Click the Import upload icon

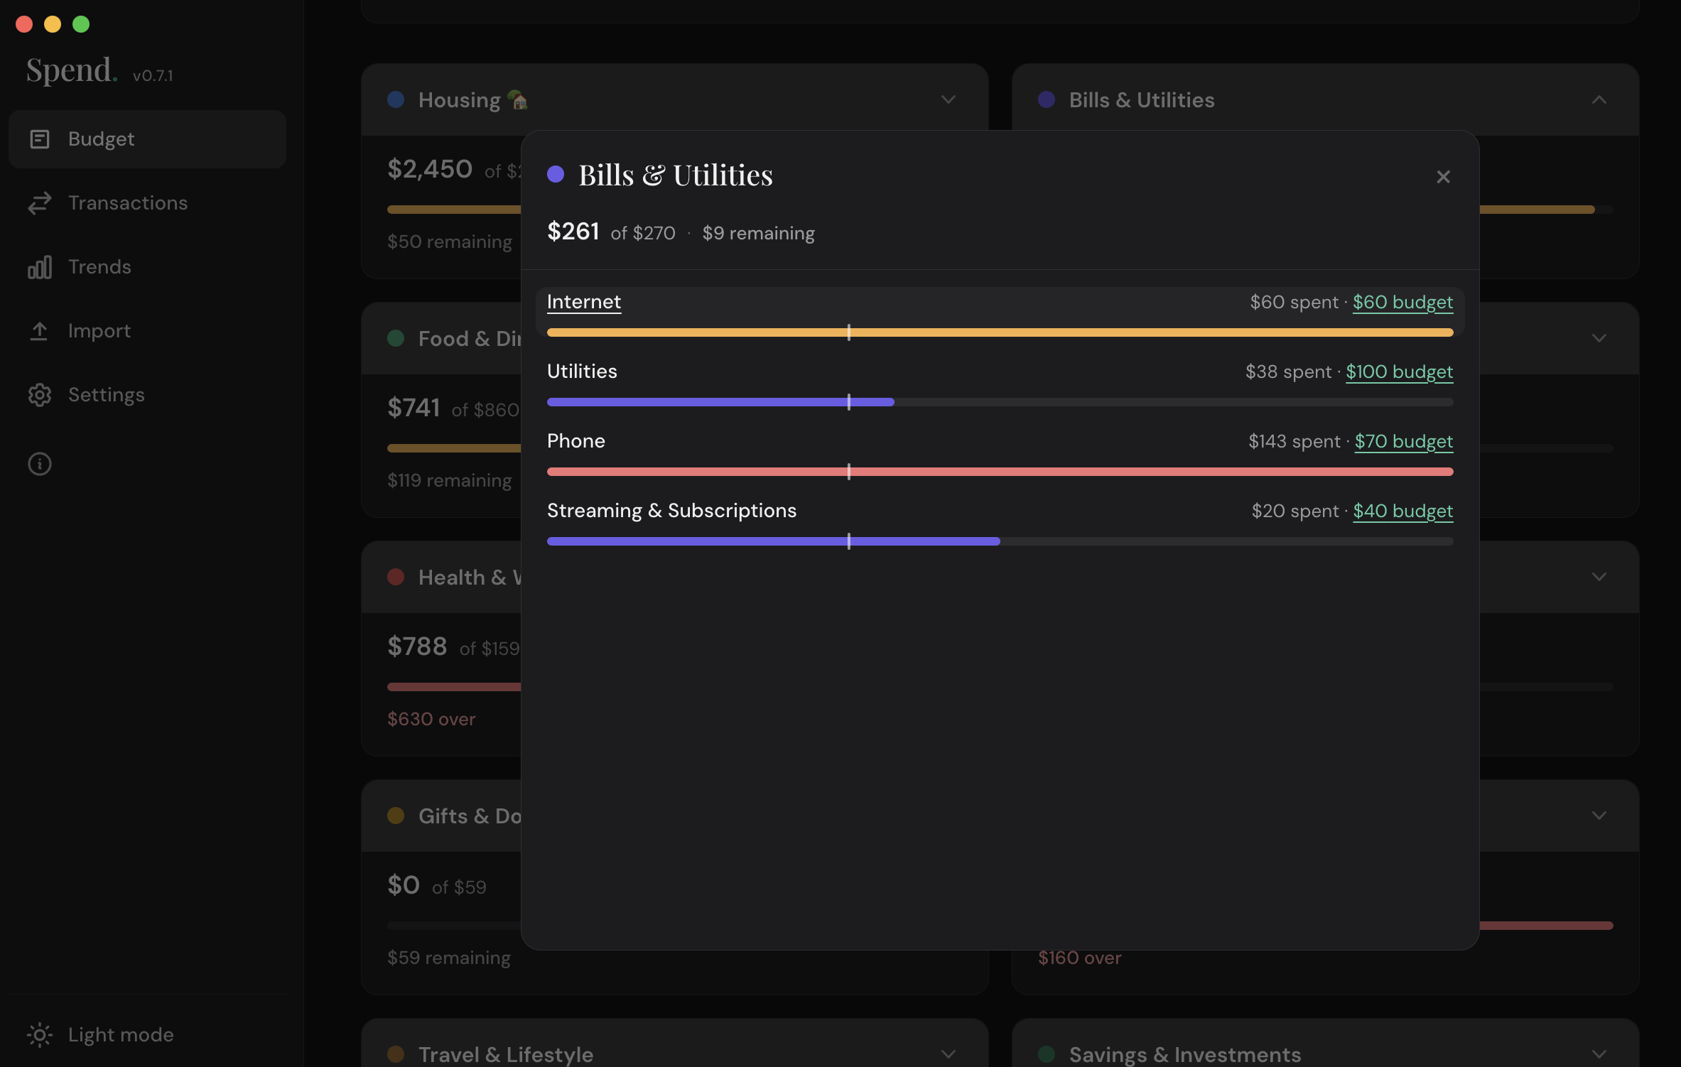[x=40, y=331]
